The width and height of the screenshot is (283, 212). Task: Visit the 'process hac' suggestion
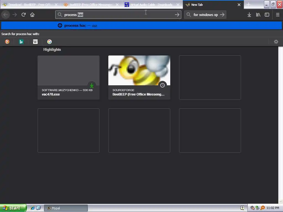tap(141, 25)
